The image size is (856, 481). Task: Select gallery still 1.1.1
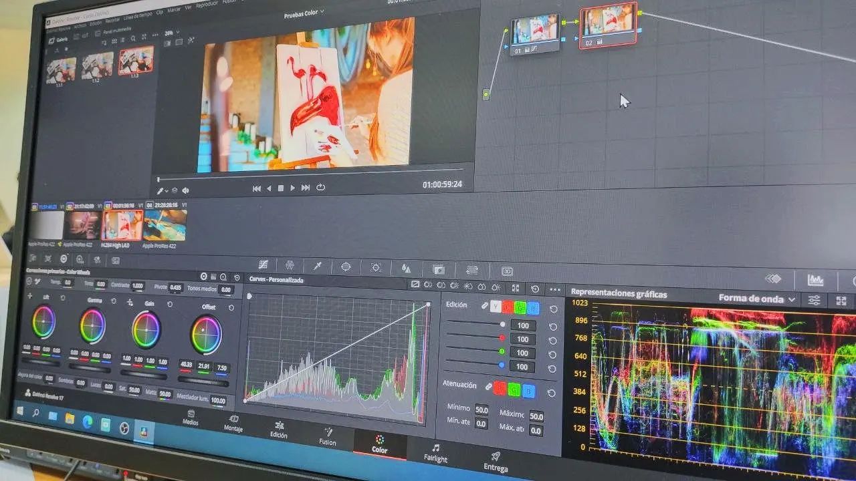[61, 70]
